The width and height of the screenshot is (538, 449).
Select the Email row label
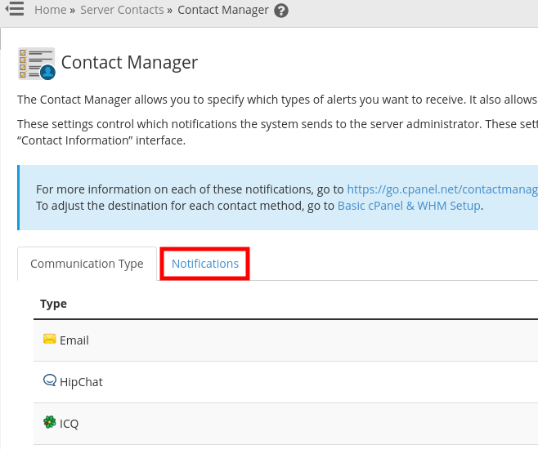tap(74, 340)
